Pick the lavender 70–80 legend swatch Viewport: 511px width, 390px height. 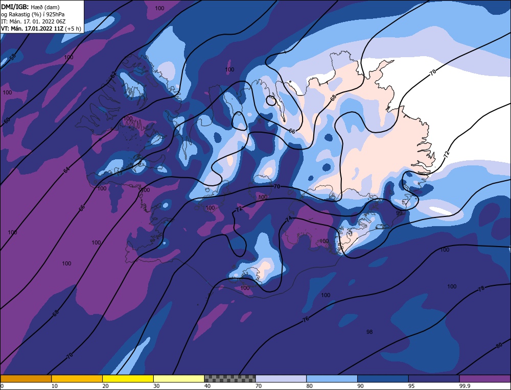point(281,378)
